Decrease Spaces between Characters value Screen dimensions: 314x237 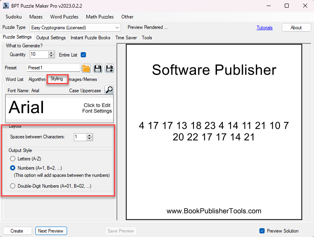tap(90, 139)
